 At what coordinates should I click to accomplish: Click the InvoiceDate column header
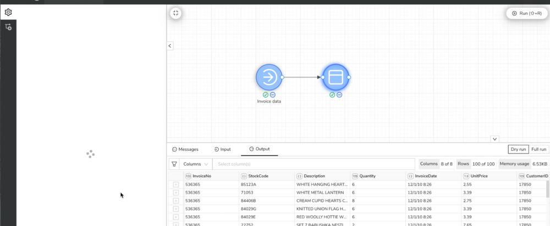pyautogui.click(x=433, y=176)
